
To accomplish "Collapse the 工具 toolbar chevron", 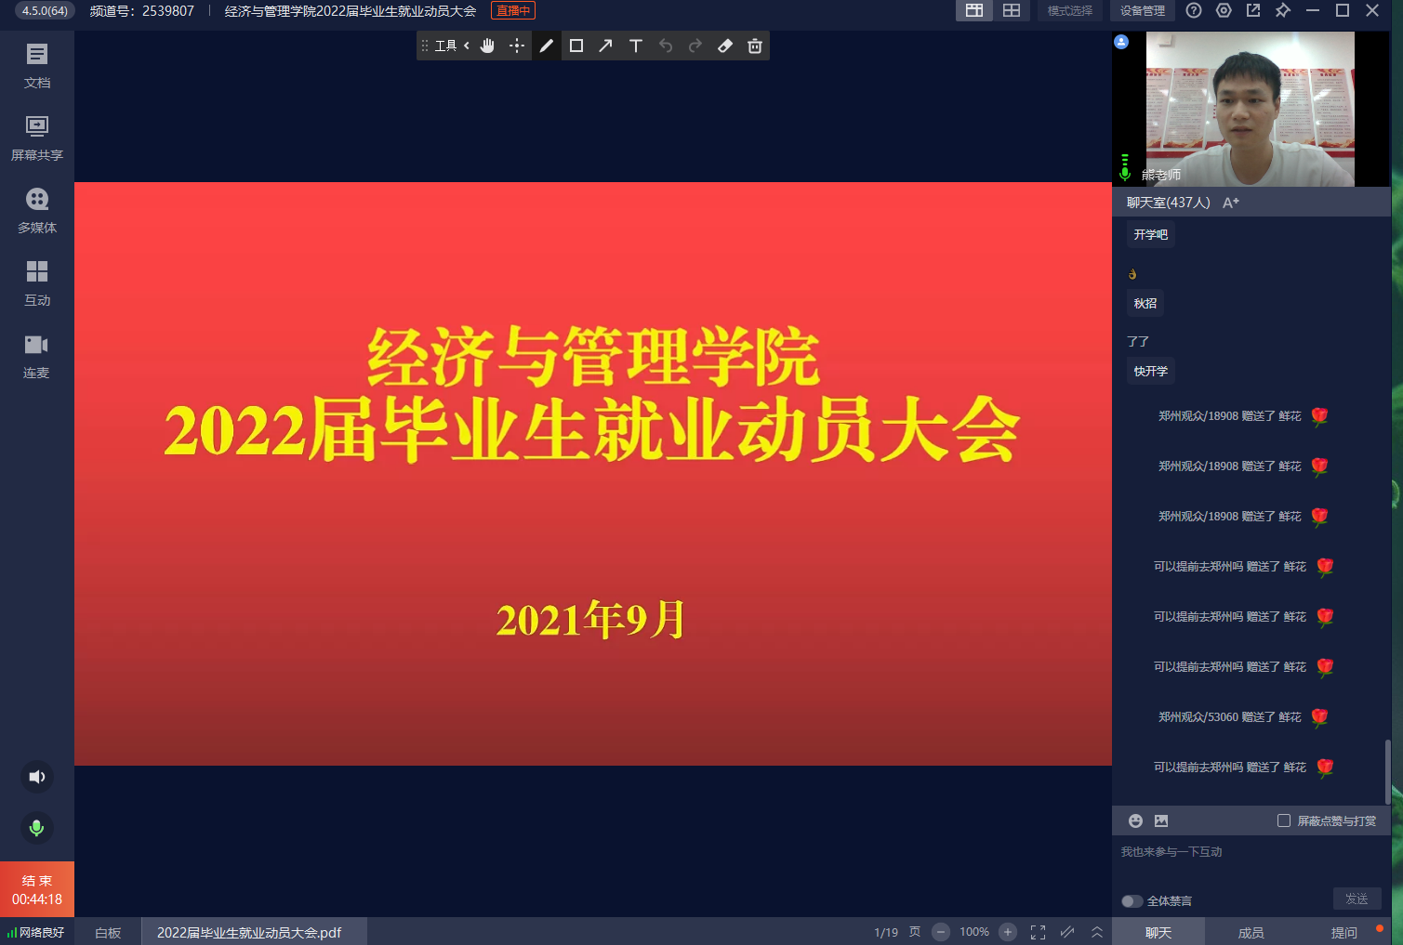I will 467,46.
